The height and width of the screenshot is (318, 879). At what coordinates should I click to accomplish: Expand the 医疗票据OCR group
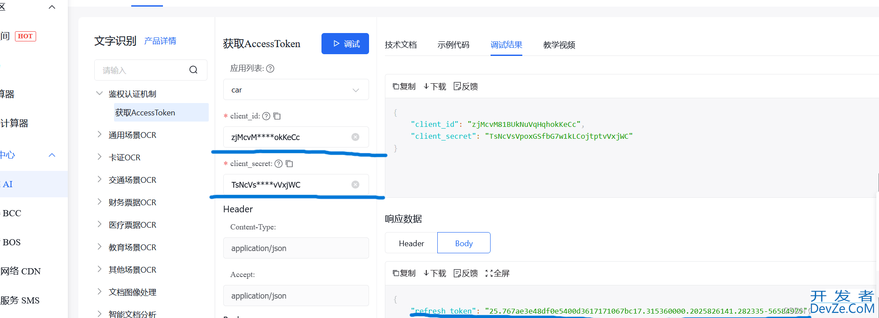pyautogui.click(x=100, y=224)
